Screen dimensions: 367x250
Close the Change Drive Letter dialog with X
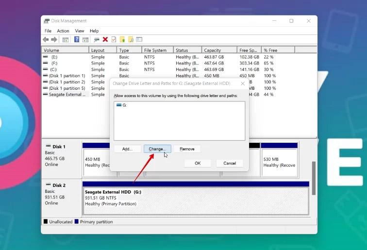click(243, 83)
